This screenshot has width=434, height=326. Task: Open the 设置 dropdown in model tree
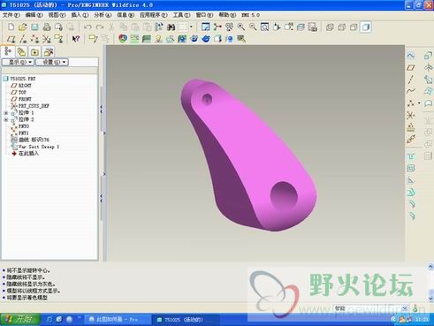coord(52,62)
